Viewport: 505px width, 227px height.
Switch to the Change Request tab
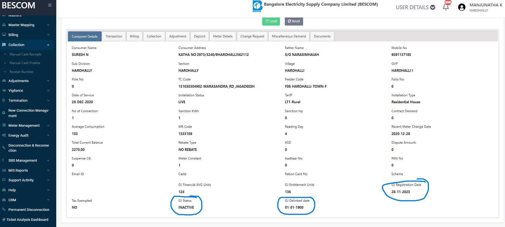[252, 36]
